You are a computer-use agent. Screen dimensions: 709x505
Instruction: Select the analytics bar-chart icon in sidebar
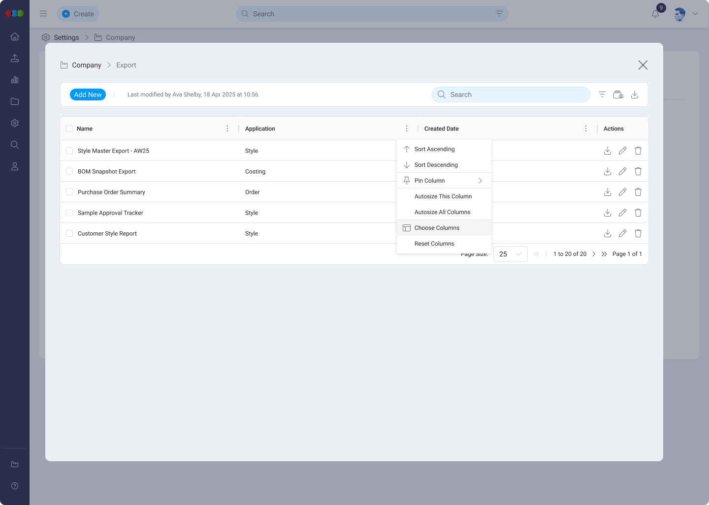(x=15, y=80)
